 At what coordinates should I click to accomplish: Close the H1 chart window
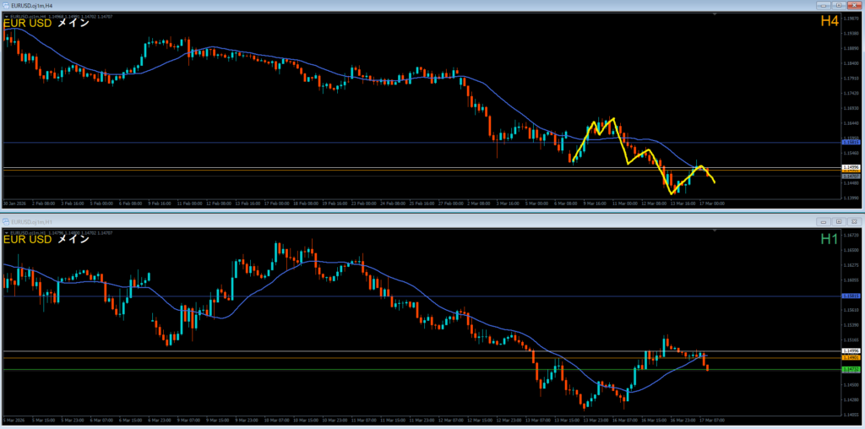point(852,220)
